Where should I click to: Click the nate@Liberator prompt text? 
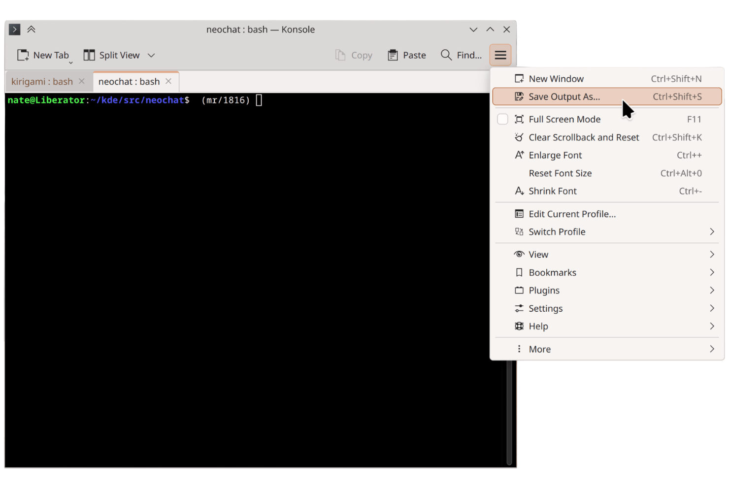tap(46, 100)
